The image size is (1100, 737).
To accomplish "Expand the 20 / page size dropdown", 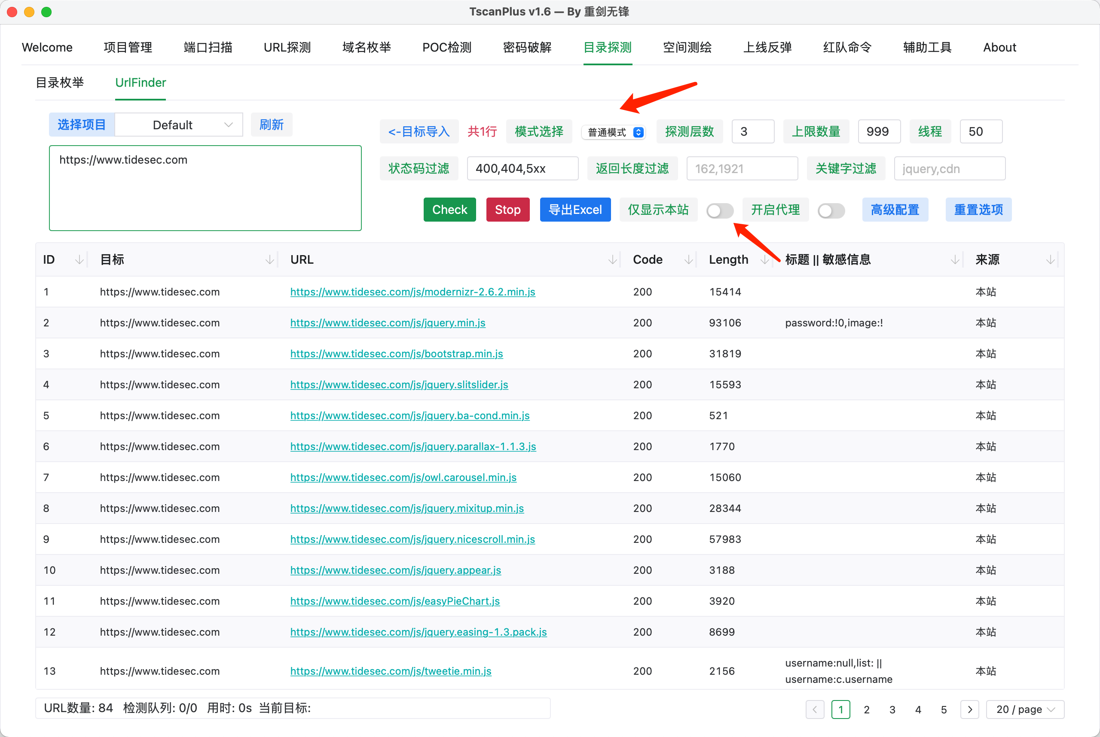I will 1025,709.
